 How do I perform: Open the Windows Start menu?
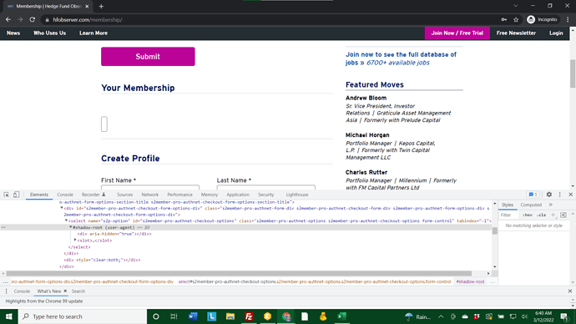click(x=9, y=316)
